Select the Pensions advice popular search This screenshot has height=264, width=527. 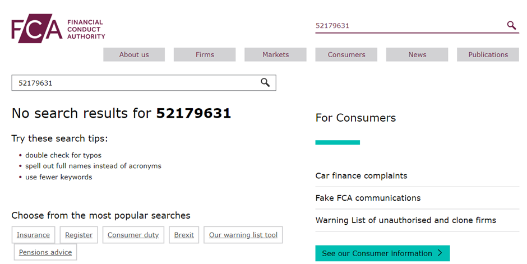(45, 252)
